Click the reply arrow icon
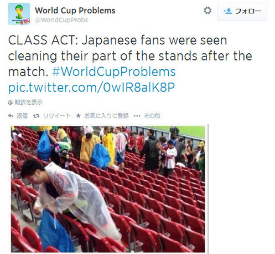The image size is (275, 254). (11, 116)
